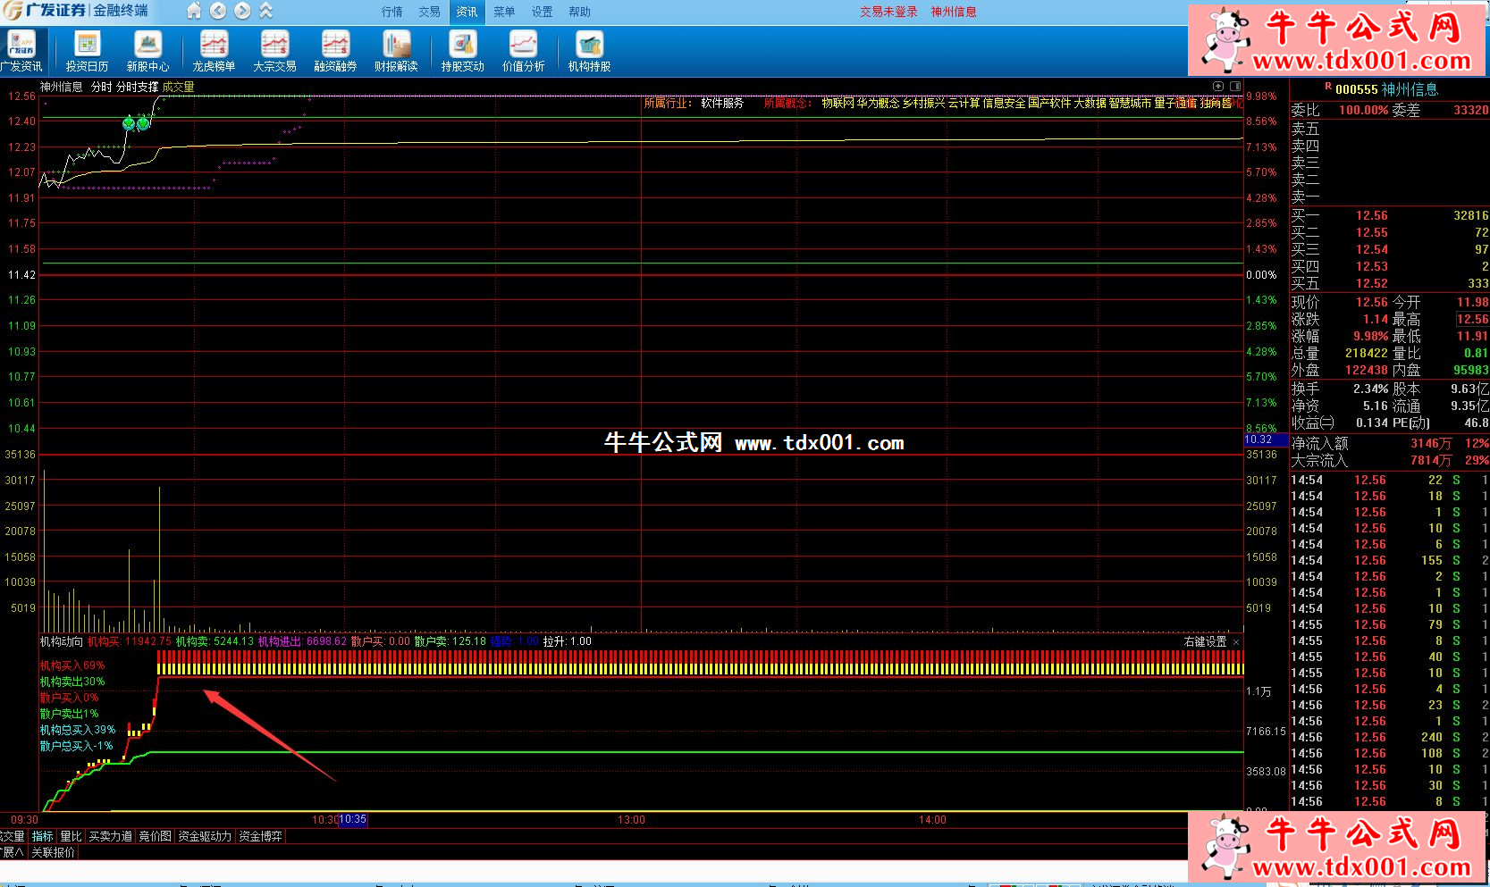The image size is (1490, 887).
Task: Open the 交易 menu
Action: pyautogui.click(x=429, y=12)
